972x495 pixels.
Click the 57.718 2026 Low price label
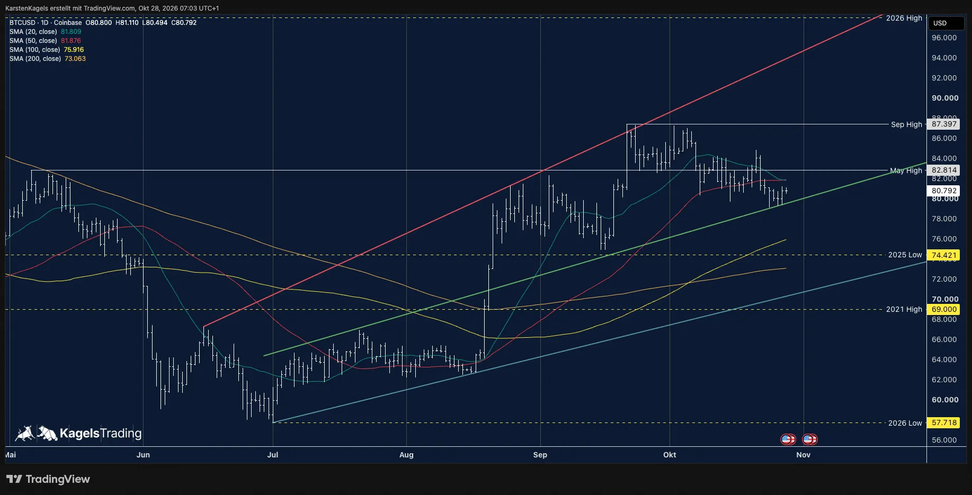pos(944,422)
